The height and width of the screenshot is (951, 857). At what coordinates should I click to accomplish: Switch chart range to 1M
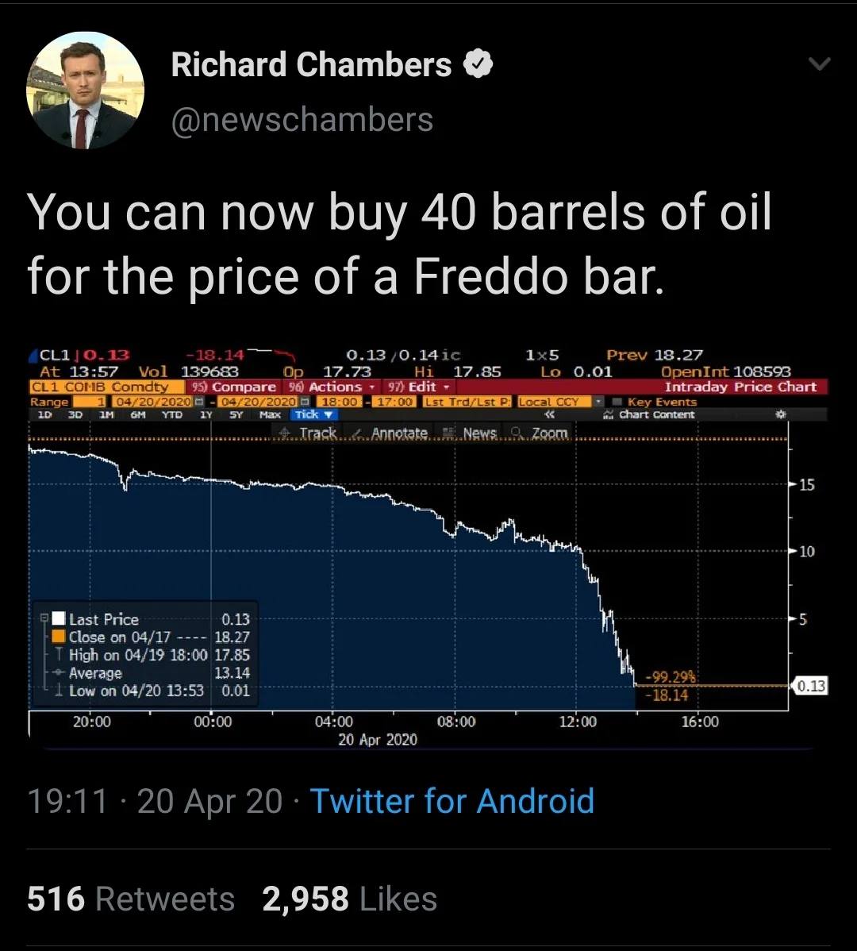[106, 415]
